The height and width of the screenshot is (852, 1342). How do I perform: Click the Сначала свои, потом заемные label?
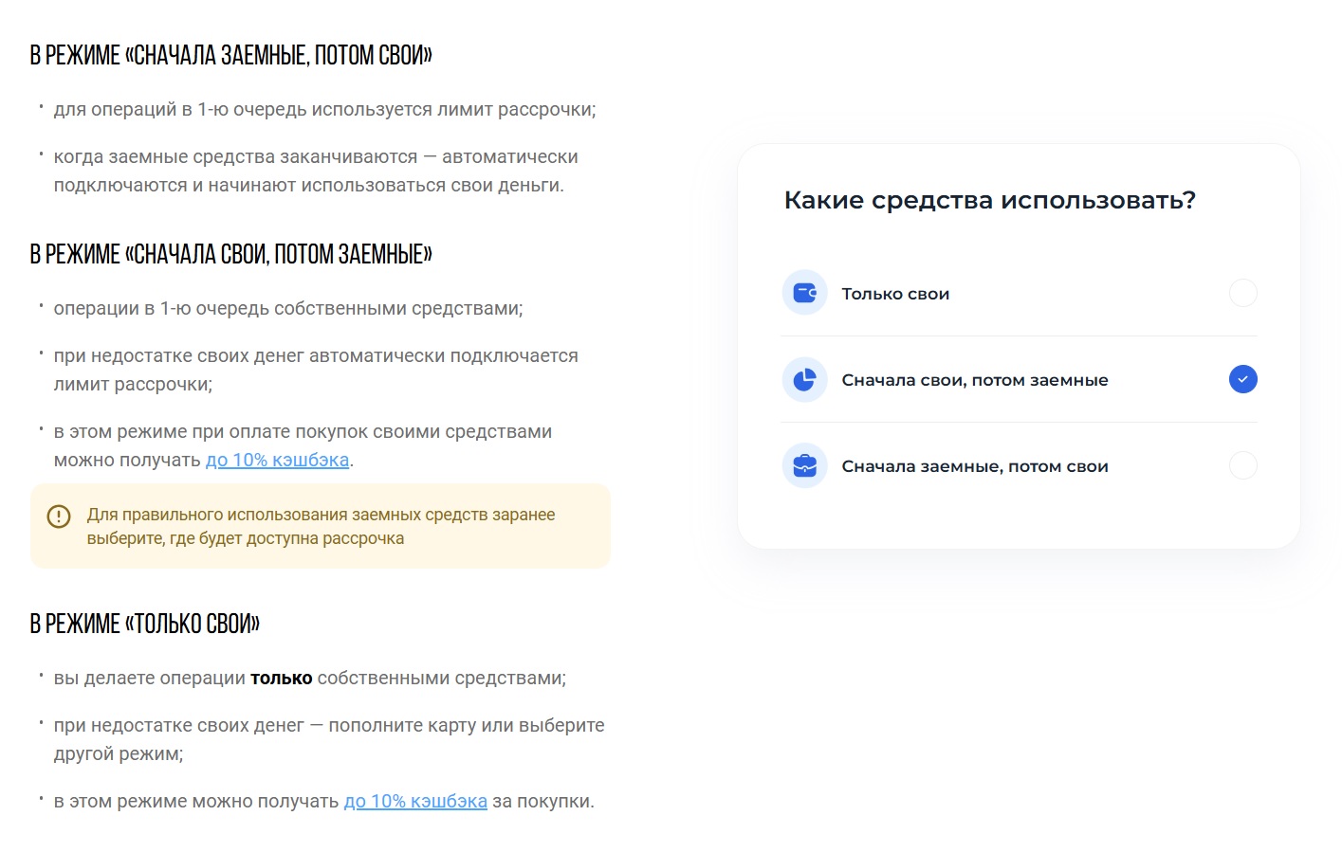tap(975, 380)
